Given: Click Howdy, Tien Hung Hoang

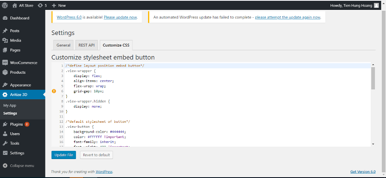Looking at the screenshot, I should 351,5.
